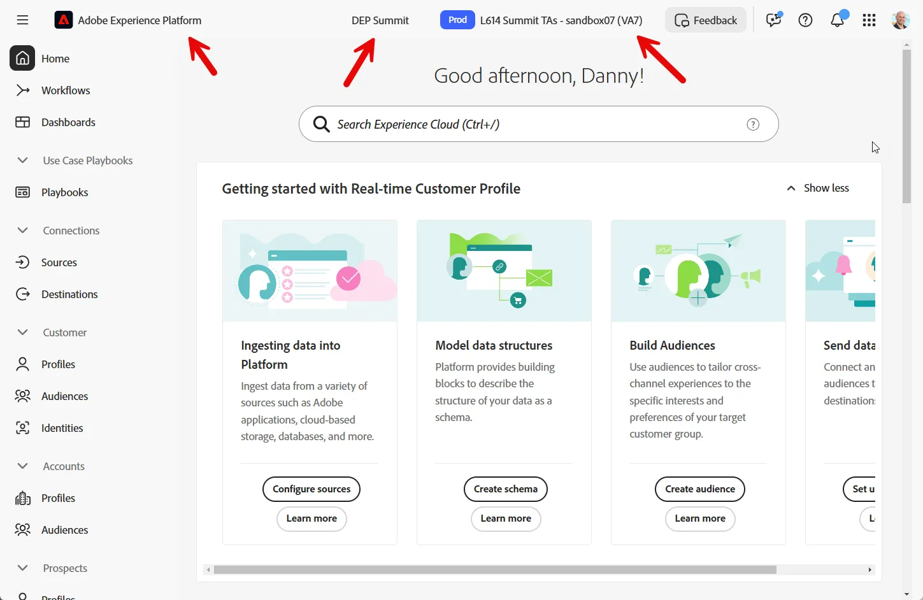Click the Feedback button

(x=706, y=20)
